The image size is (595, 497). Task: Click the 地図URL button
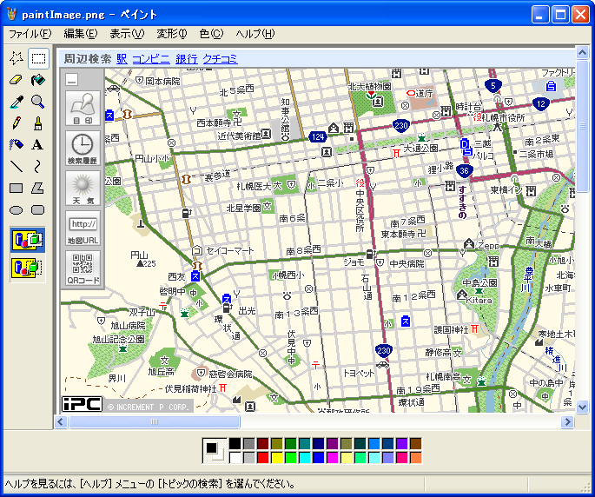pos(83,229)
